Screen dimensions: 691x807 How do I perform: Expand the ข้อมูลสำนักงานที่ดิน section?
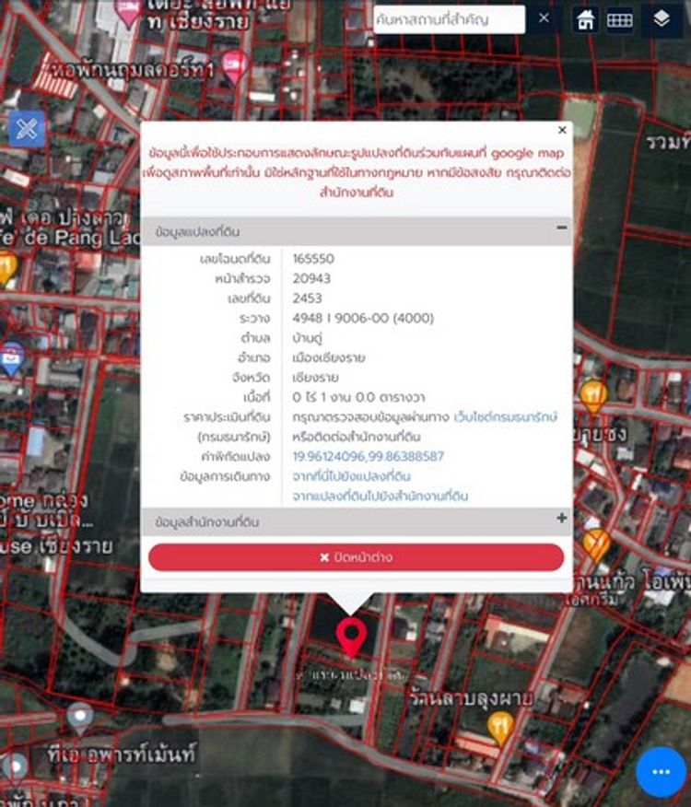561,520
